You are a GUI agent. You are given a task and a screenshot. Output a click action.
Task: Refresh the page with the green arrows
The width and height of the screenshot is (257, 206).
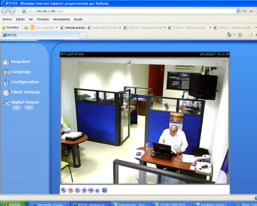click(x=245, y=11)
